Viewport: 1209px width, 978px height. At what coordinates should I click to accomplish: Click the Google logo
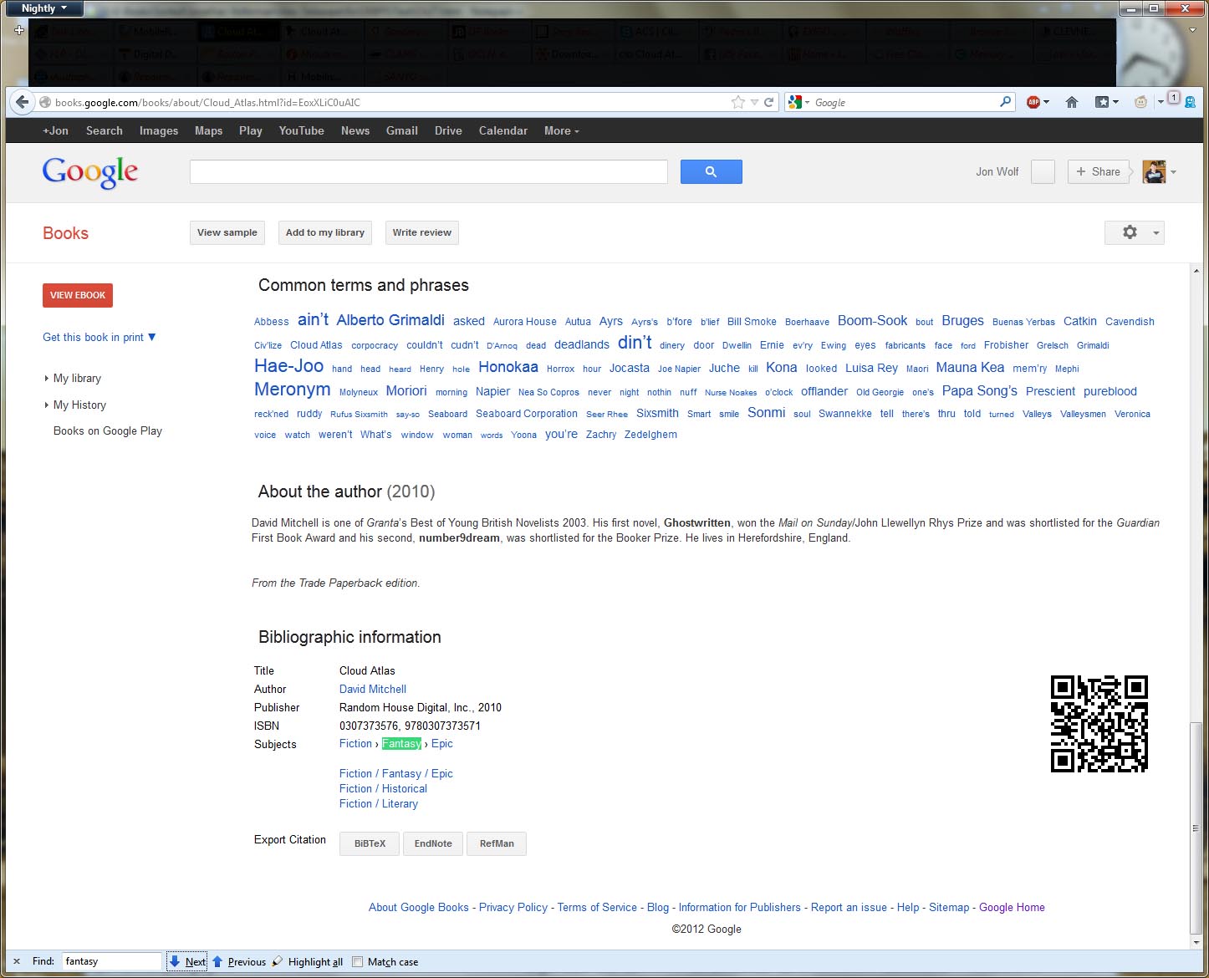coord(90,172)
